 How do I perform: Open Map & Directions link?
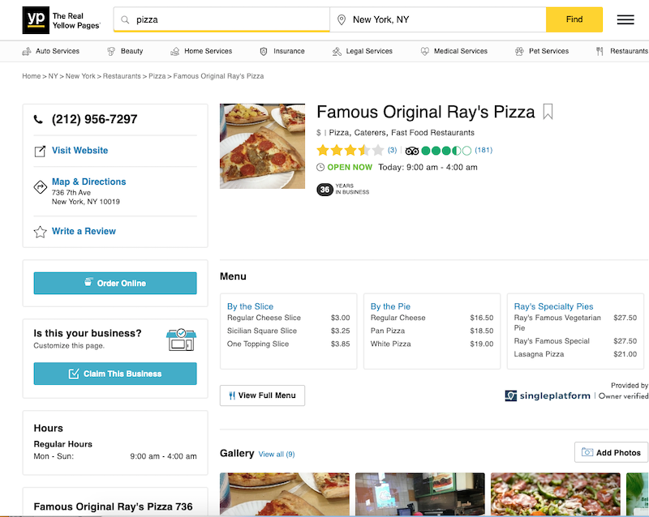[x=89, y=182]
